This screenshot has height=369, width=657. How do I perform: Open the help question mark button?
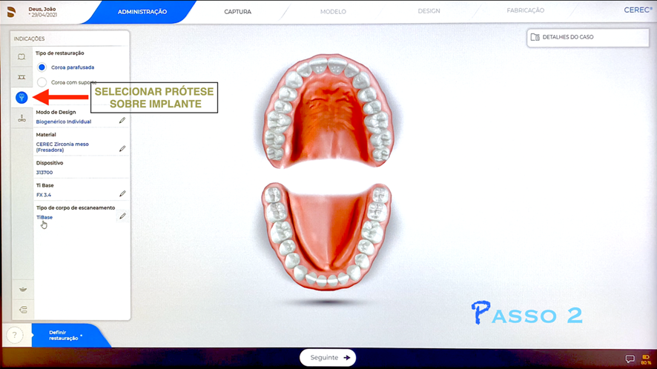[14, 336]
